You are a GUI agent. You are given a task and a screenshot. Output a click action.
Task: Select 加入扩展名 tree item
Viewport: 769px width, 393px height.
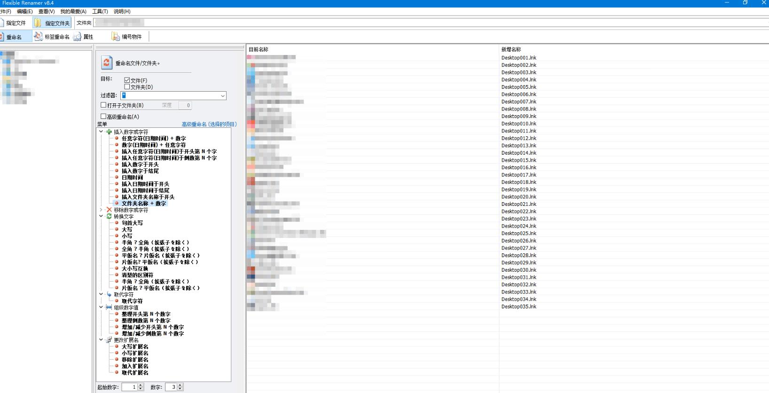point(135,366)
